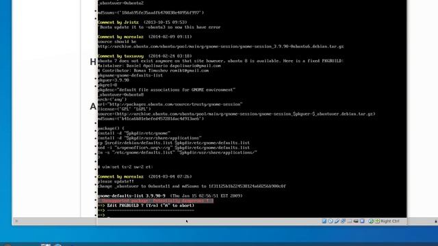Screen dimensions: 438x246
Task: Click the first 'Comment by morealaz' line dated 2014-02-09
Action: [144, 37]
